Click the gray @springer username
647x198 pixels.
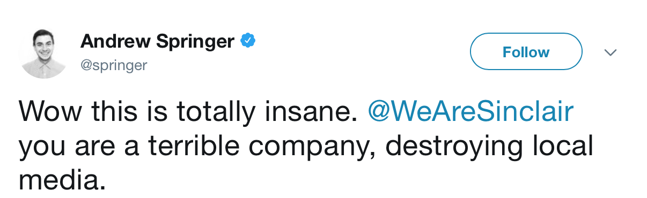click(x=114, y=65)
